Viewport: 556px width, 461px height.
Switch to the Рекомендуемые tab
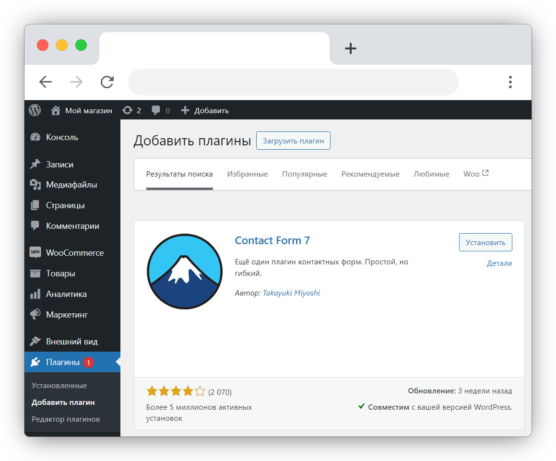(370, 174)
